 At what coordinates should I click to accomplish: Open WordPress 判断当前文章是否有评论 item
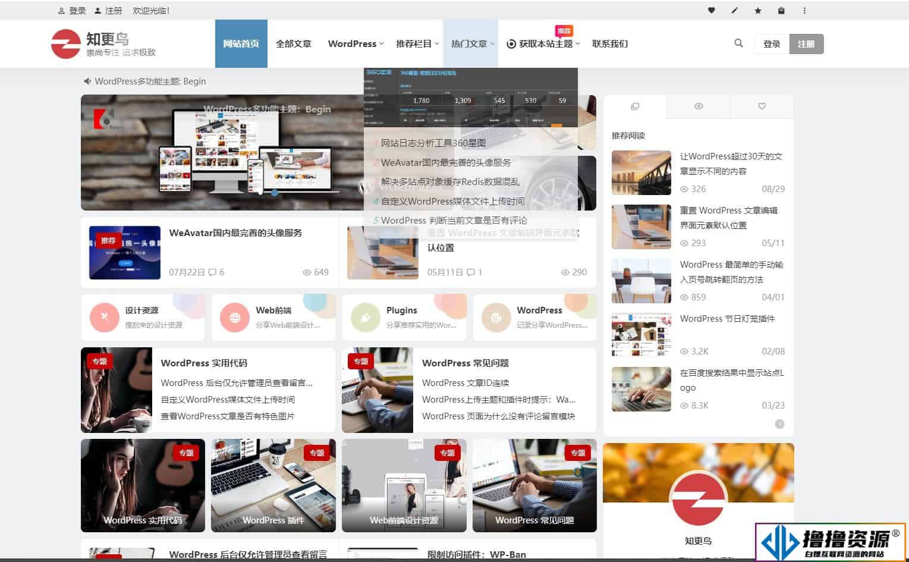[454, 220]
